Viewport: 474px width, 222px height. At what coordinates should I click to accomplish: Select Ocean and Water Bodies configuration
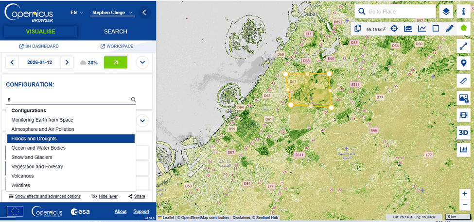pyautogui.click(x=71, y=148)
